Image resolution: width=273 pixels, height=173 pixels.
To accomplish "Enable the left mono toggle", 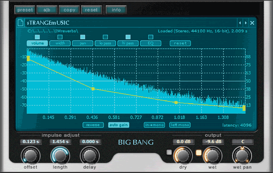I will click(x=180, y=125).
